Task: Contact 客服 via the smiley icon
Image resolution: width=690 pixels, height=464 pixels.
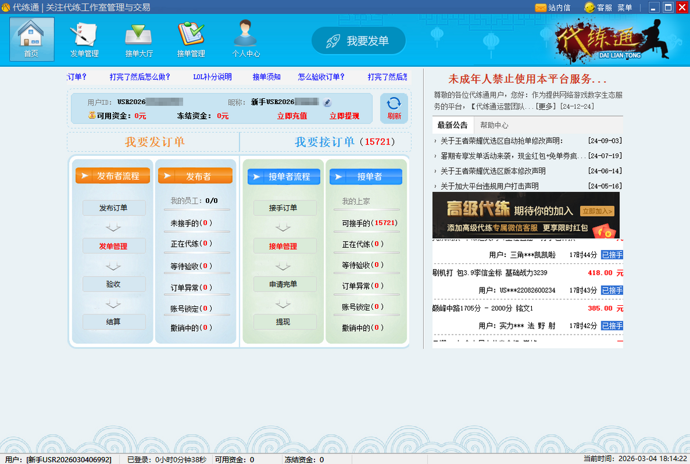Action: click(x=589, y=7)
